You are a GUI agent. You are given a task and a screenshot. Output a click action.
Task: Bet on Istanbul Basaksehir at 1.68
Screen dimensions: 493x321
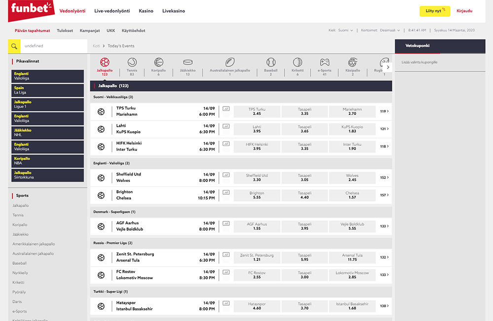[352, 306]
